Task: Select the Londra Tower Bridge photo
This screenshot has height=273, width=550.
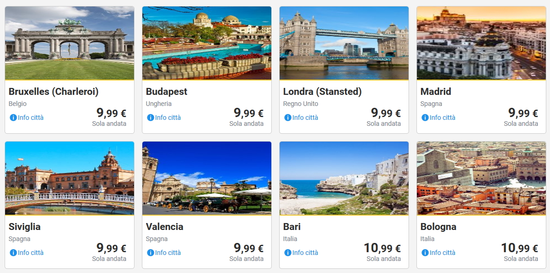Action: (344, 43)
